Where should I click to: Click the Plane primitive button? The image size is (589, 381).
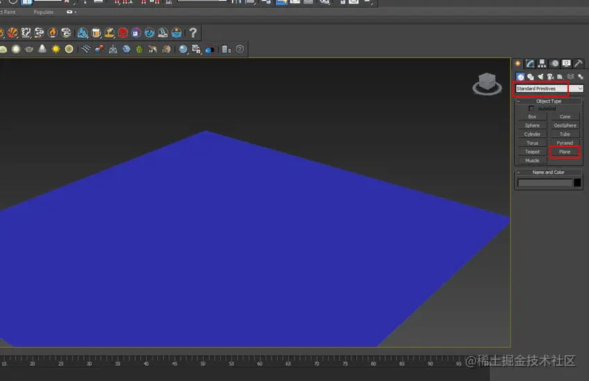[x=565, y=152]
